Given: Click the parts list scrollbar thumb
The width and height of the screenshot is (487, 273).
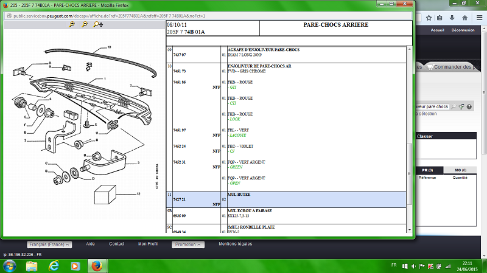Looking at the screenshot, I should tap(409, 173).
